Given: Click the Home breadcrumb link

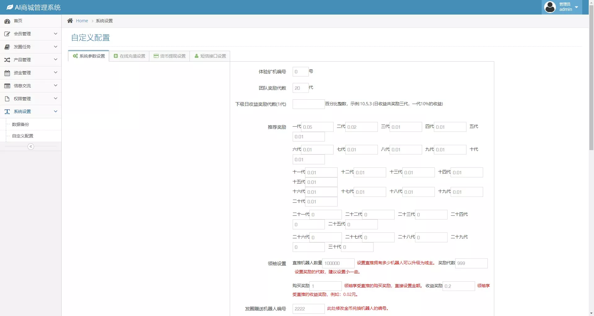Looking at the screenshot, I should click(82, 21).
